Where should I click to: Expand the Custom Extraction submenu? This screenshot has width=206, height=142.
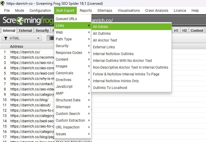pyautogui.click(x=73, y=120)
